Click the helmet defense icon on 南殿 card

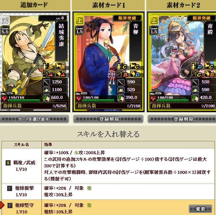point(195,90)
